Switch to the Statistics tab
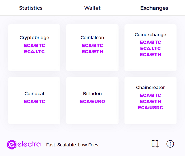 point(31,8)
